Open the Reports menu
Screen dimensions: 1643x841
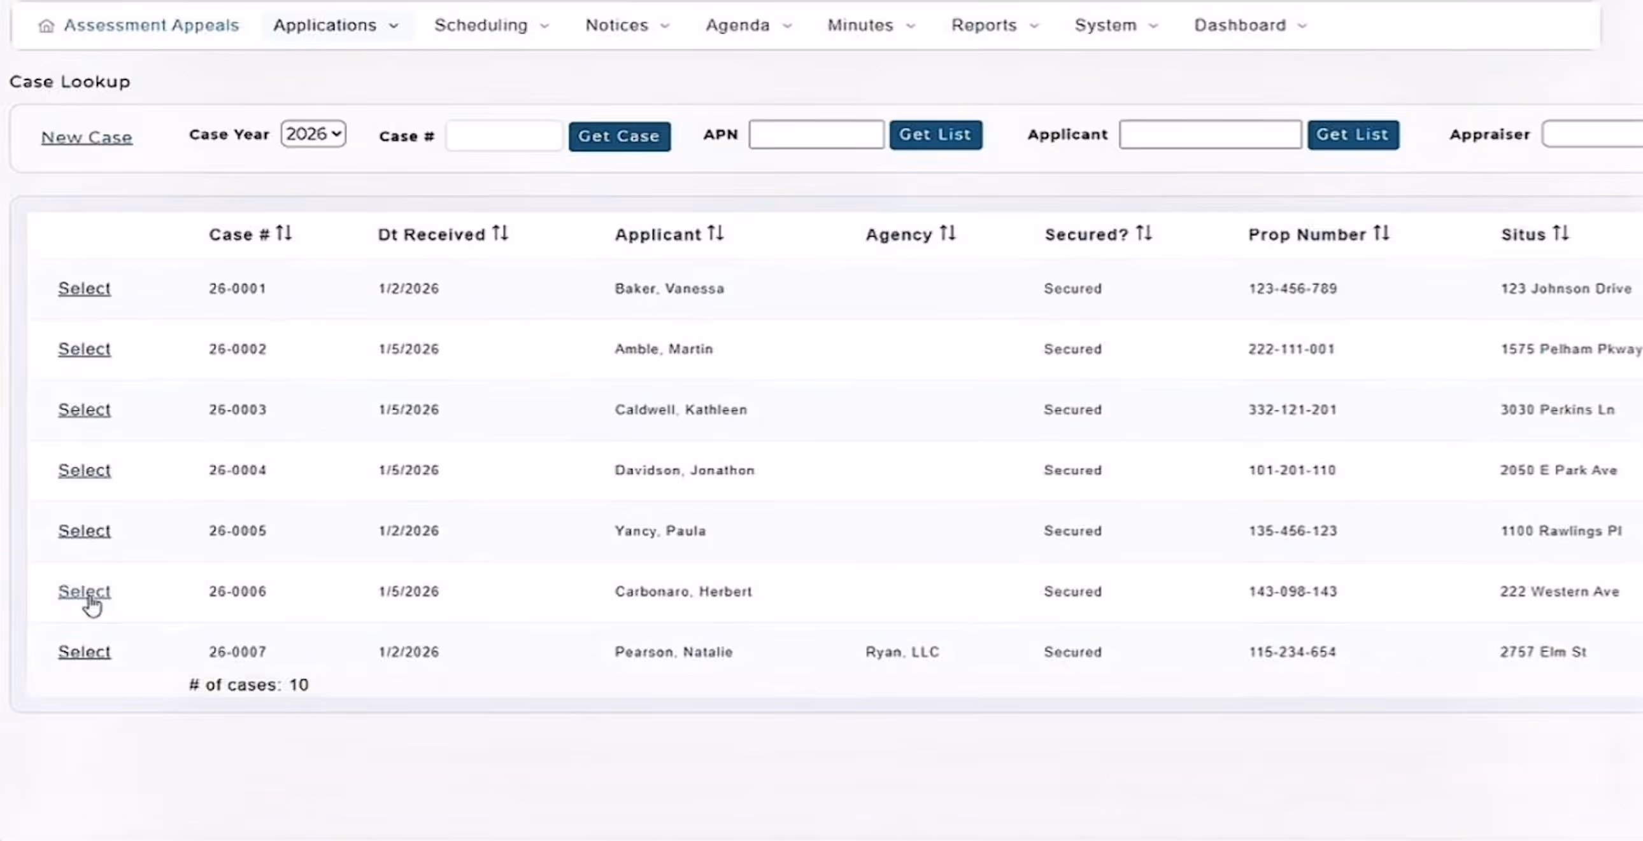pos(994,25)
